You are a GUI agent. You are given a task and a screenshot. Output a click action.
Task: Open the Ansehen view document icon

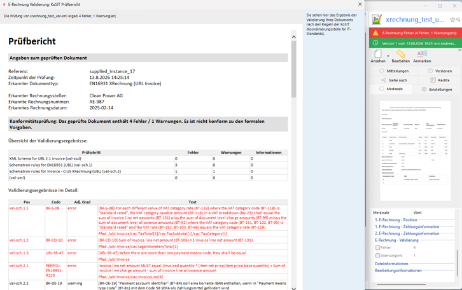[x=377, y=54]
